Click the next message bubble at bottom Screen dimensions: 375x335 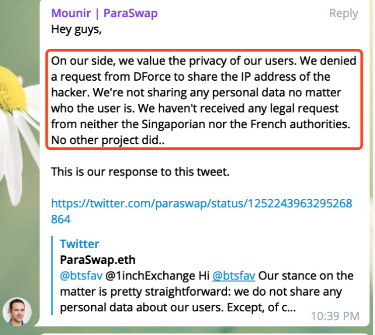click(202, 332)
